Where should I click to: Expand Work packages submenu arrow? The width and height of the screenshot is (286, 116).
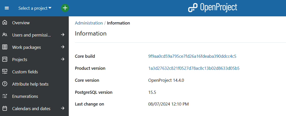coord(63,47)
